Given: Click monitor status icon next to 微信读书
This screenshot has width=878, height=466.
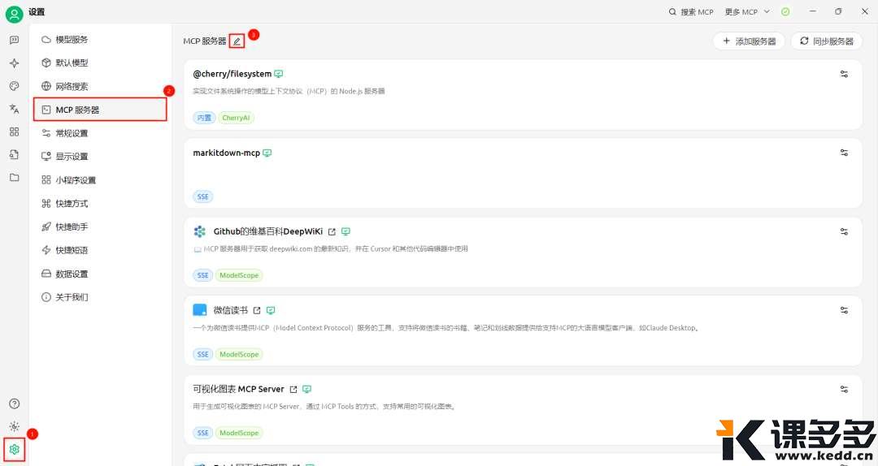Looking at the screenshot, I should tap(271, 310).
